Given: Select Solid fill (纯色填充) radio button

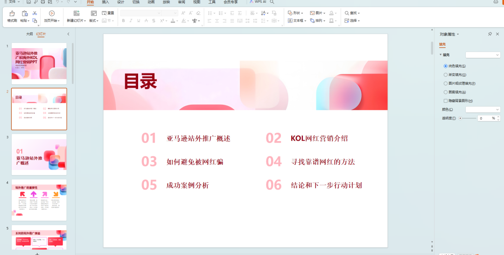Looking at the screenshot, I should (x=446, y=66).
